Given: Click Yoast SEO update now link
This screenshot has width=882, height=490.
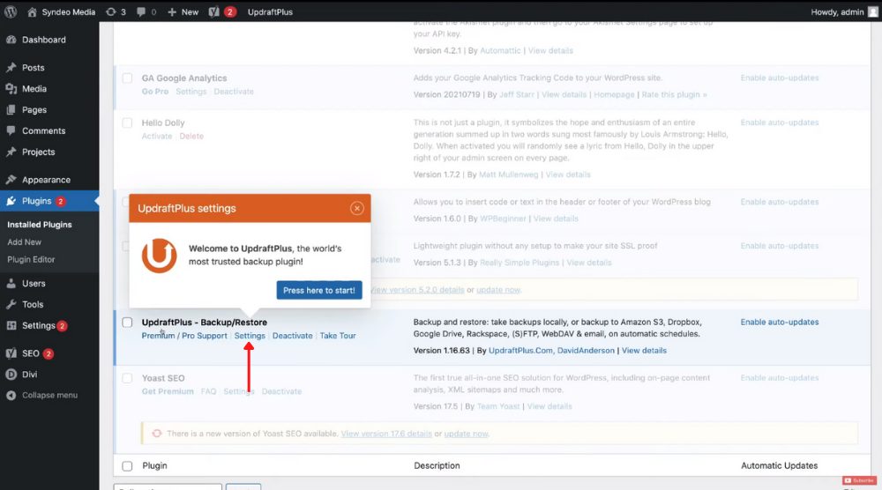Looking at the screenshot, I should coord(466,434).
